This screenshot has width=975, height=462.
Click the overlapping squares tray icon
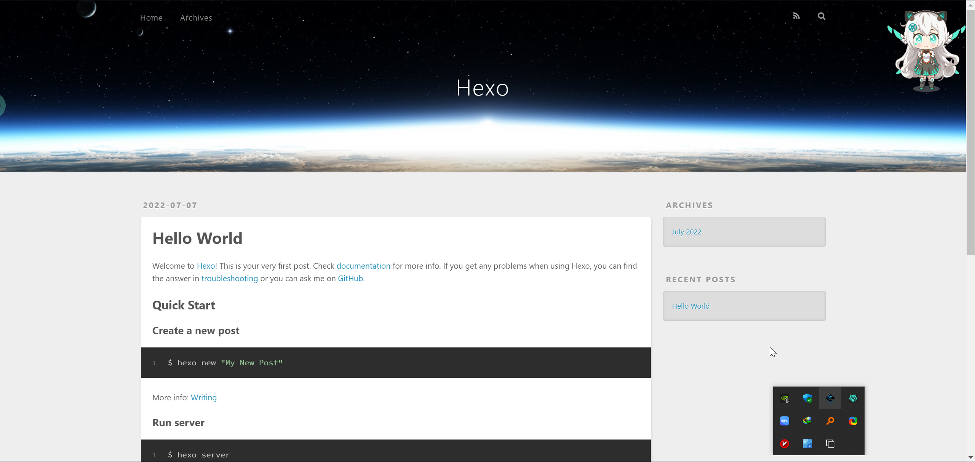830,444
